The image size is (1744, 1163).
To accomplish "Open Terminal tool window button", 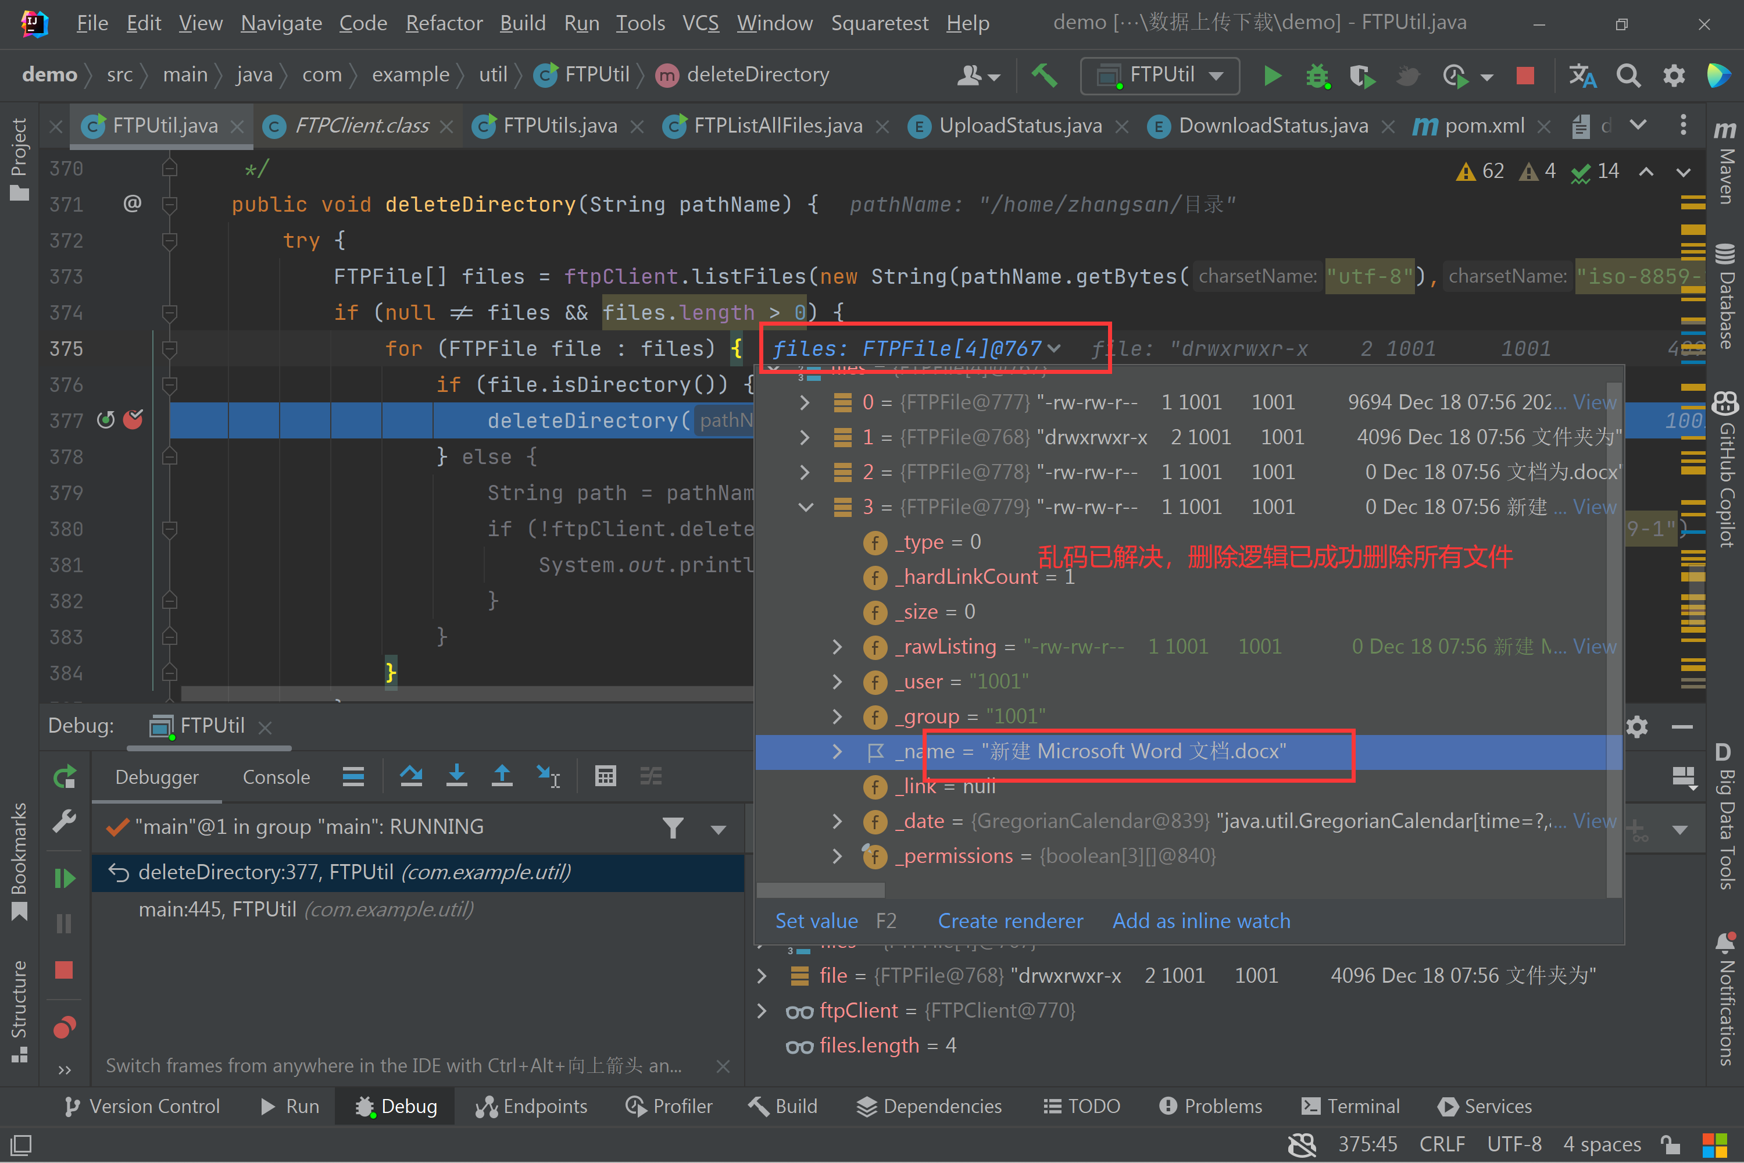I will (x=1350, y=1106).
